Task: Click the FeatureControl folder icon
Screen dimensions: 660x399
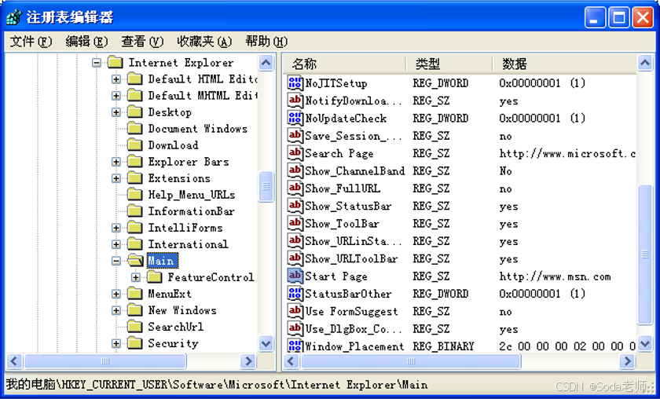Action: (155, 277)
